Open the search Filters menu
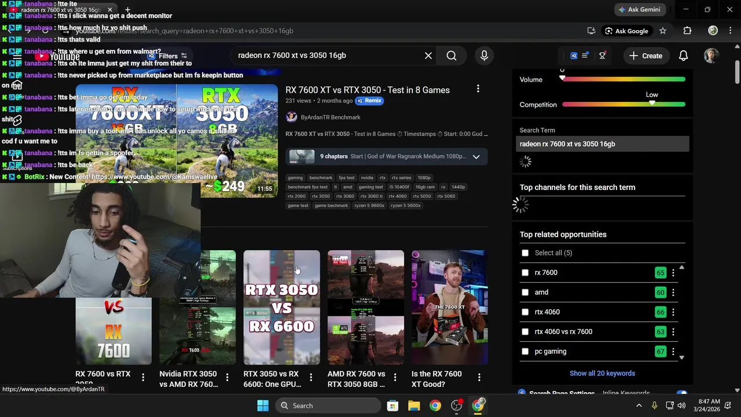The image size is (741, 417). pyautogui.click(x=168, y=56)
